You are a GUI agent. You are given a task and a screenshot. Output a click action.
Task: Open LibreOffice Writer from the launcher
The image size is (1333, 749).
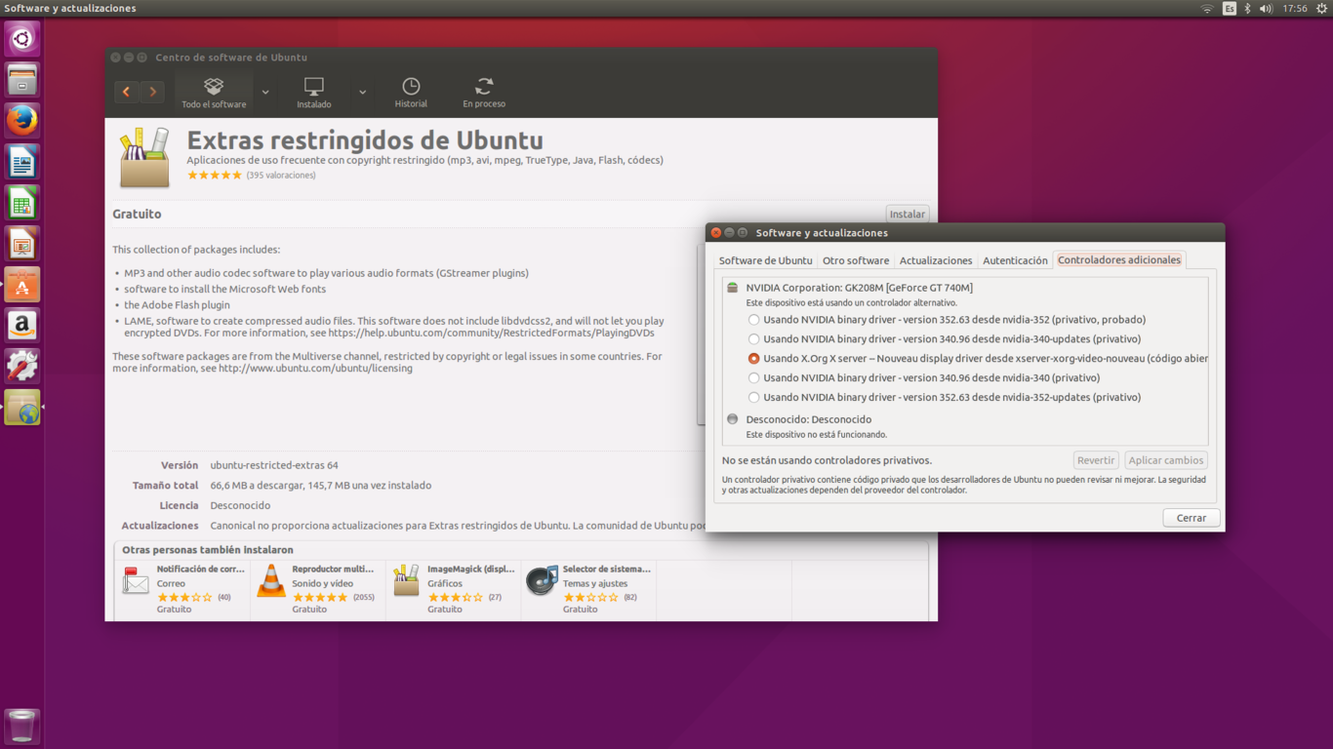tap(21, 162)
